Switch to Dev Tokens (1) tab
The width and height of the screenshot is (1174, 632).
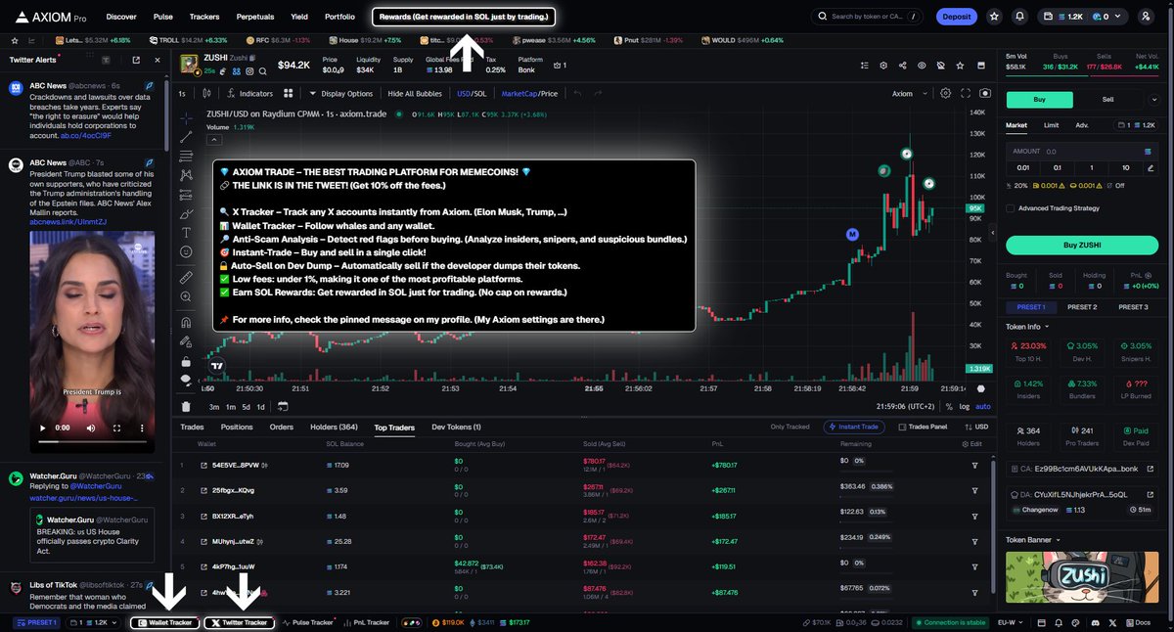coord(456,427)
